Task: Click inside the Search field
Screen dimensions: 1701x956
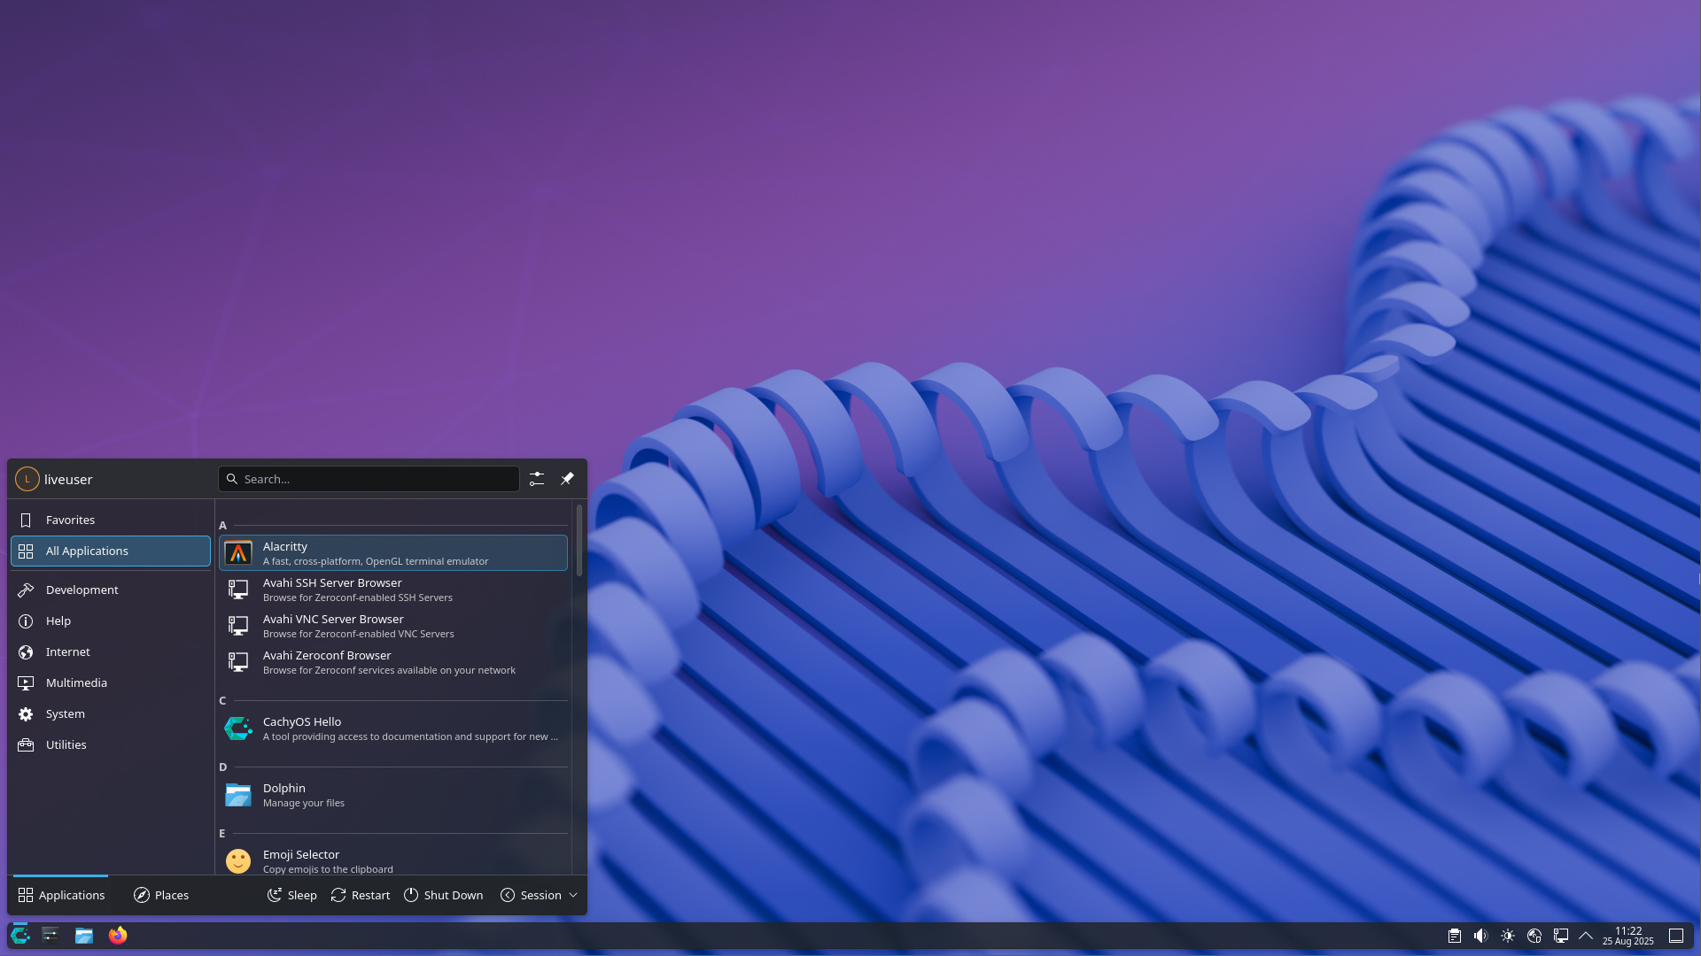Action: tap(369, 478)
